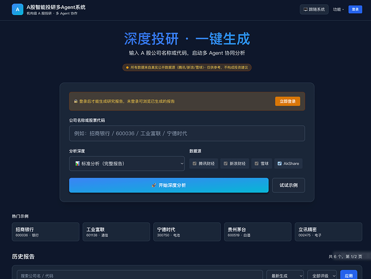Click the rocket icon on start analysis button

pyautogui.click(x=154, y=185)
